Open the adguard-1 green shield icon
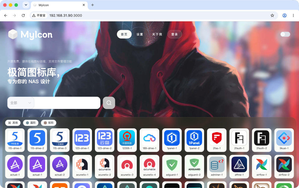299x188 pixels. pos(172,167)
